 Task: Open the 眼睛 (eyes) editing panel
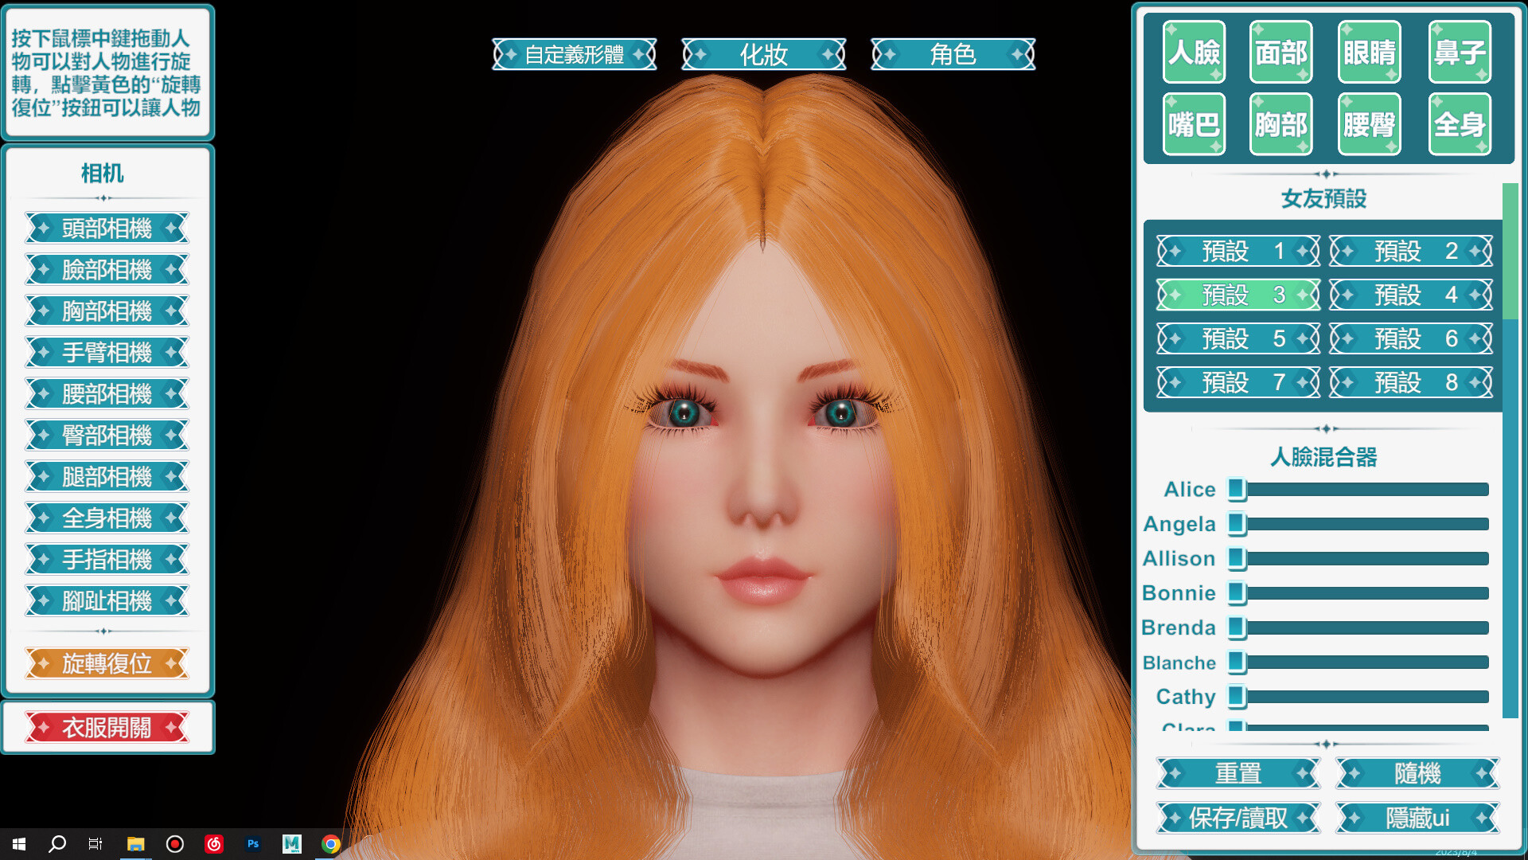click(x=1369, y=53)
